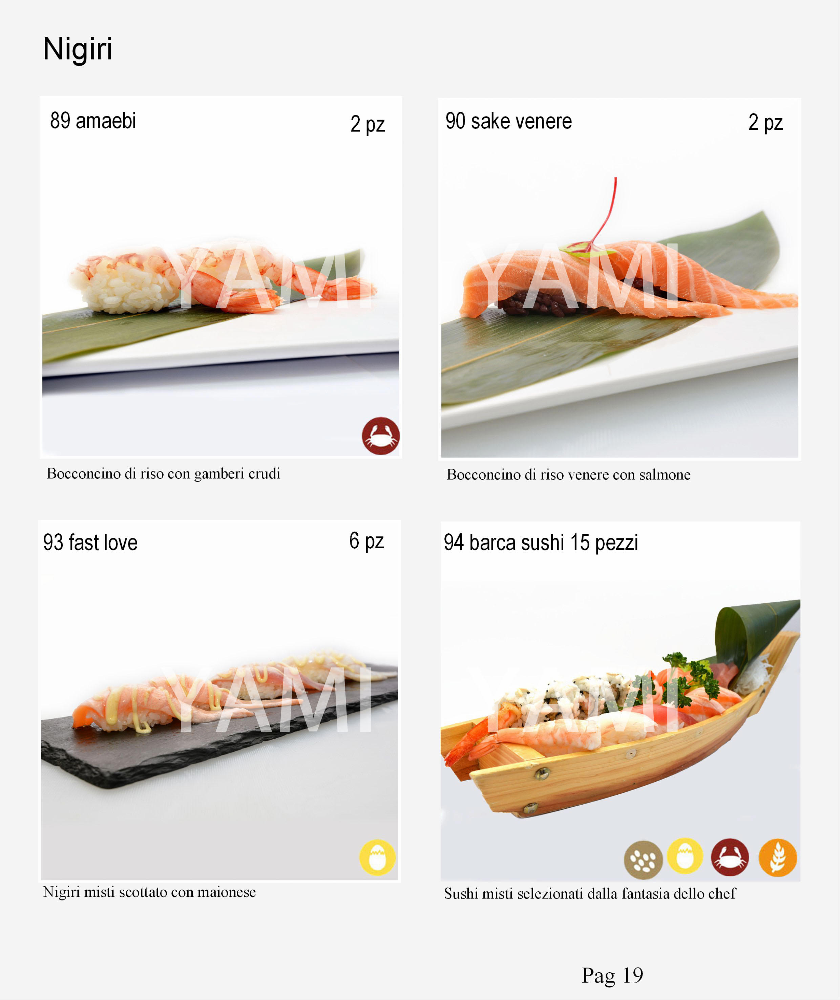Image resolution: width=840 pixels, height=1000 pixels.
Task: Click the '6 pz' quantity label
Action: click(x=367, y=541)
